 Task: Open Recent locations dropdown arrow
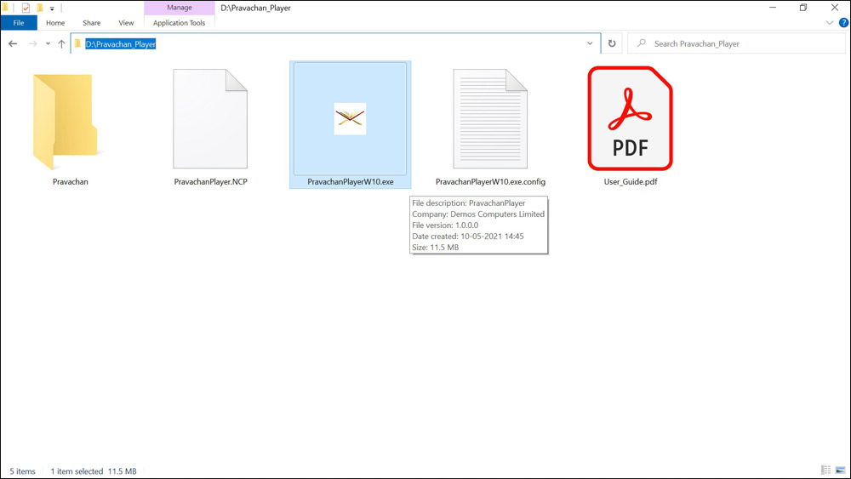(48, 44)
